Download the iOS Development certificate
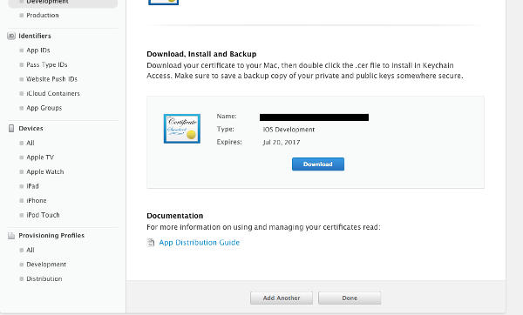The height and width of the screenshot is (315, 523). (x=318, y=164)
